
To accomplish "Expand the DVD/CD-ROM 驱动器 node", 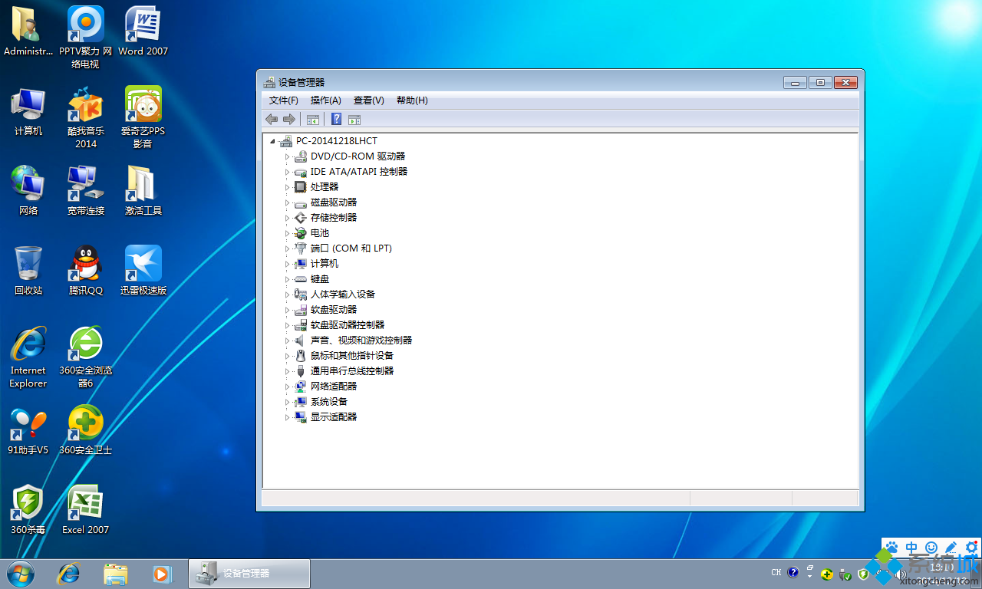I will [288, 156].
